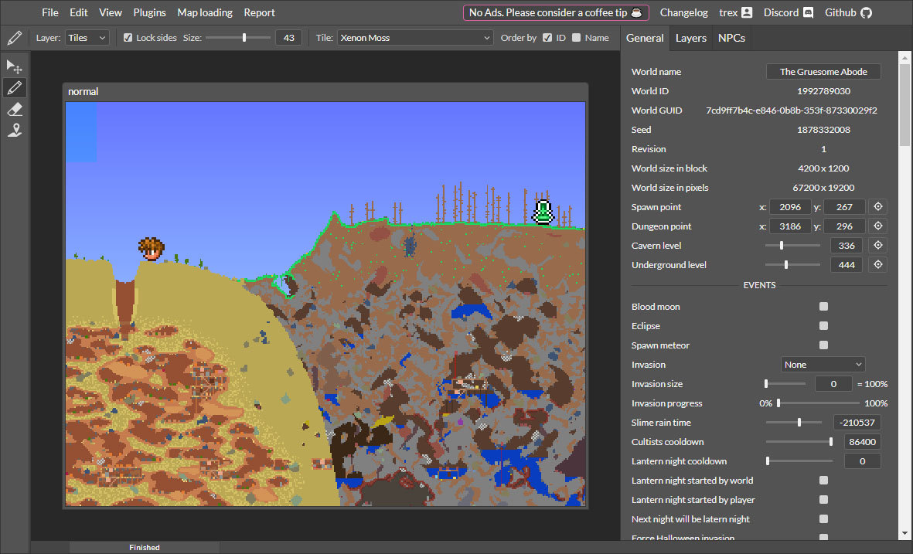Select the pencil draw tool in sidebar
The image size is (913, 554).
coord(15,88)
